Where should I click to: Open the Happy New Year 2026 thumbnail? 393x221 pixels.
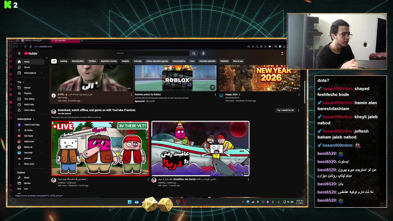pyautogui.click(x=259, y=78)
